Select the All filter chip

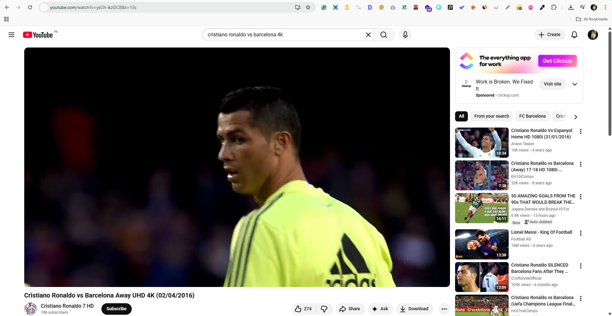(461, 116)
